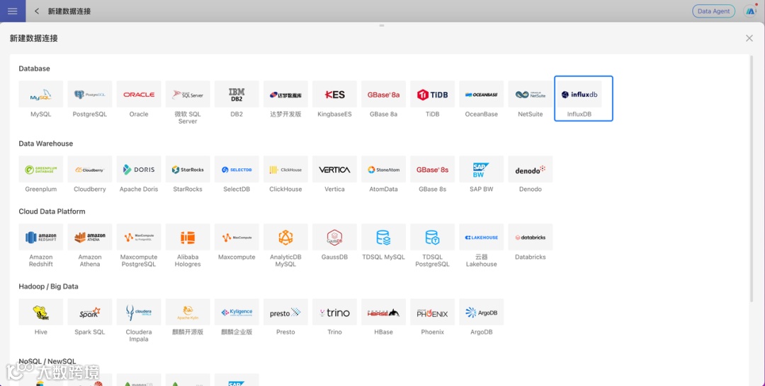Open the Data Agent button
The image size is (765, 386).
713,11
